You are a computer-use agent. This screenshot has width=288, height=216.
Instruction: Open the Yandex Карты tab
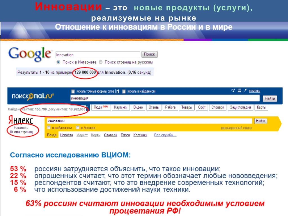(x=96, y=135)
